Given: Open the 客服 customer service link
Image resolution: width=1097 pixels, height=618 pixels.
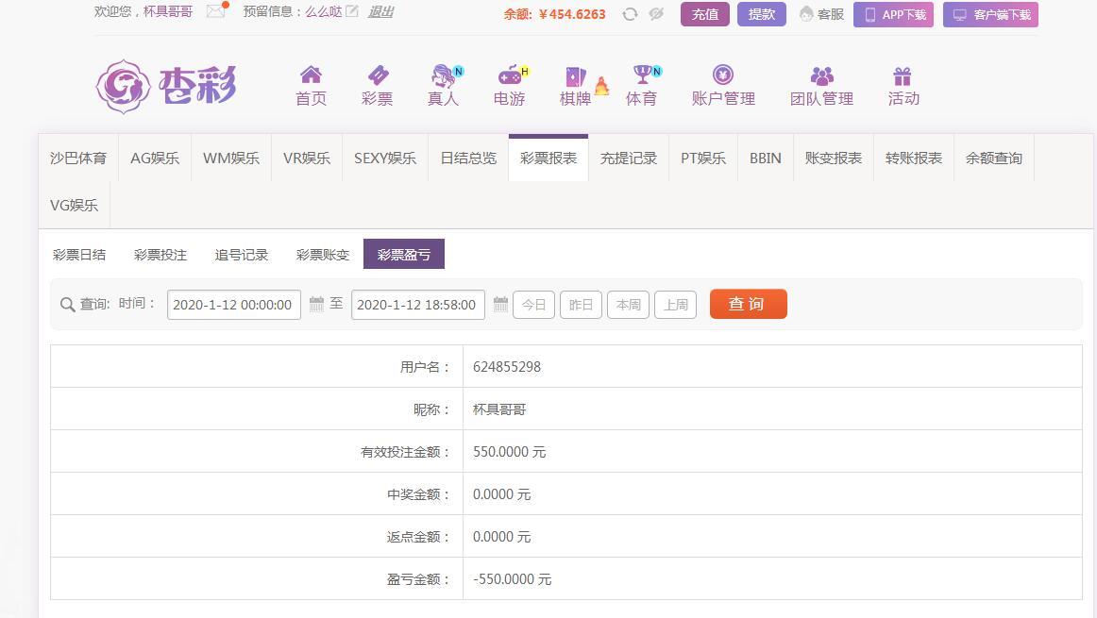Looking at the screenshot, I should tap(821, 14).
